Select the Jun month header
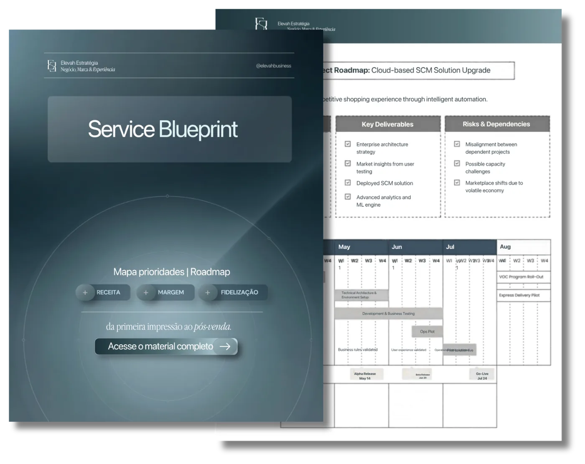 (x=416, y=247)
